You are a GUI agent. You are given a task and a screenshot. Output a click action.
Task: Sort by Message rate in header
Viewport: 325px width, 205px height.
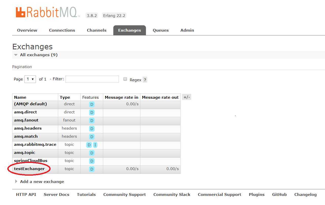click(121, 97)
